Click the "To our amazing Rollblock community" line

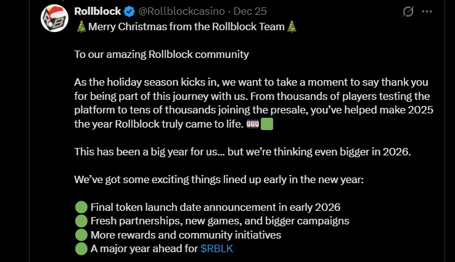pos(162,54)
